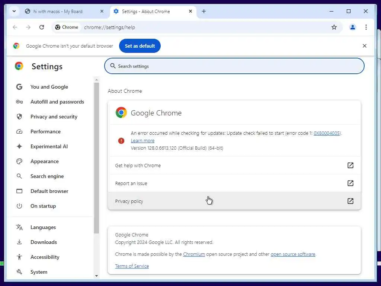Click the Google G icon in sidebar
The image size is (381, 286).
(x=19, y=87)
